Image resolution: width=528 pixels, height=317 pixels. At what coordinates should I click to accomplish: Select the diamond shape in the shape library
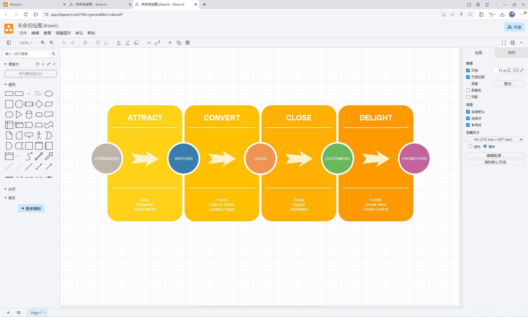39,104
